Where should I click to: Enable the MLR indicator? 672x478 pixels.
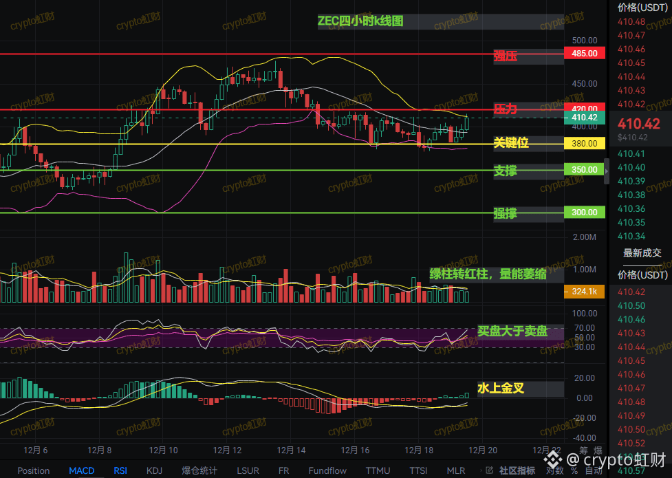coord(456,470)
